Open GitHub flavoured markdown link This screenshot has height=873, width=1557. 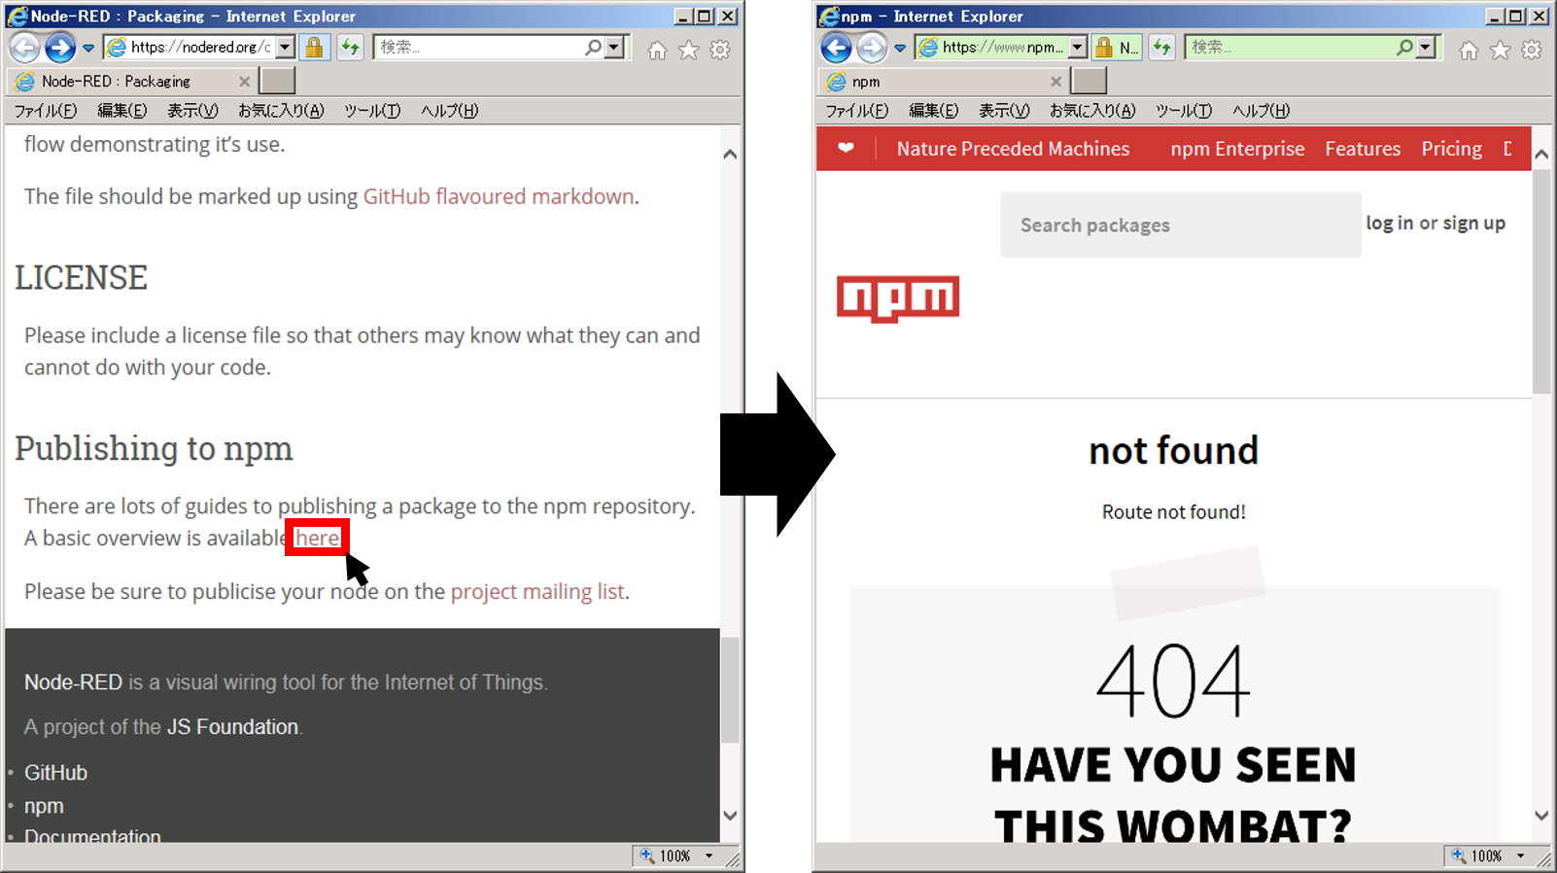(x=499, y=196)
